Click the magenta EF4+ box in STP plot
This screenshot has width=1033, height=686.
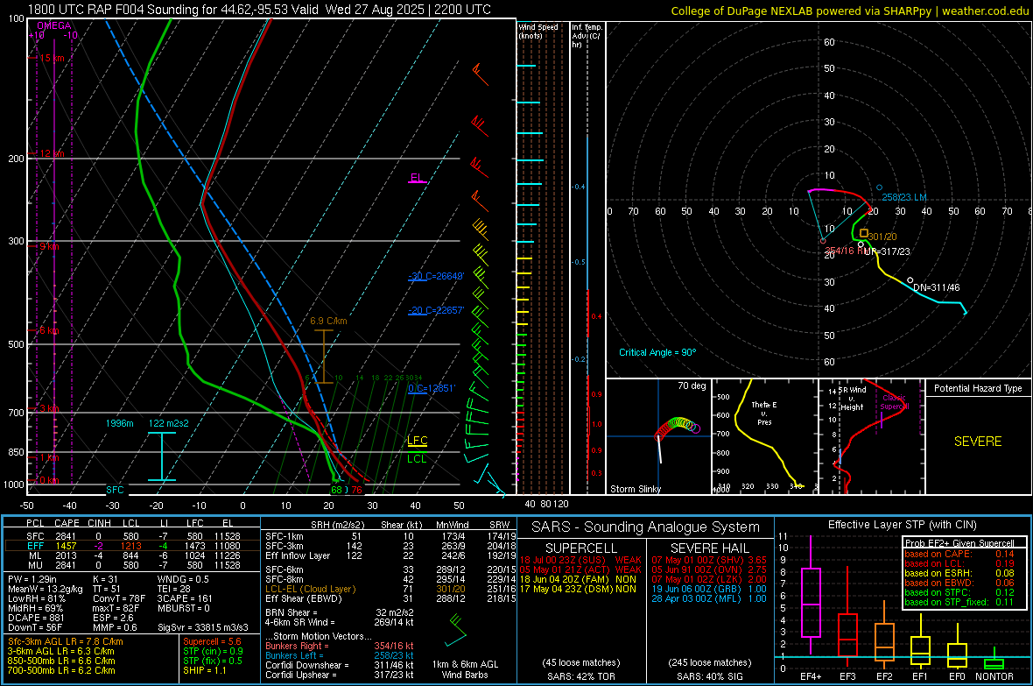811,602
